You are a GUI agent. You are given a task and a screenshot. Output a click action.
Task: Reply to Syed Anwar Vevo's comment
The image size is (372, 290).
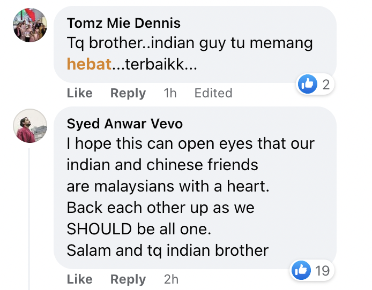click(x=128, y=279)
